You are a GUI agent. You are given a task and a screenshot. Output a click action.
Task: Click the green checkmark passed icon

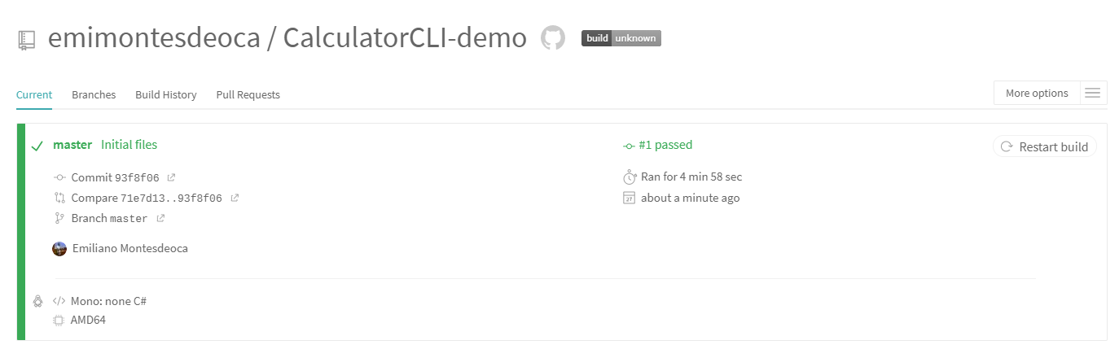[x=37, y=146]
